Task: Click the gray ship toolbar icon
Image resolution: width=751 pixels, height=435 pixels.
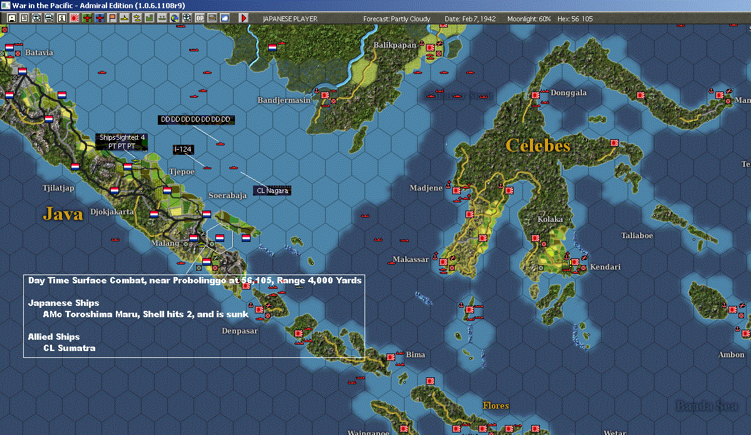Action: coord(162,18)
